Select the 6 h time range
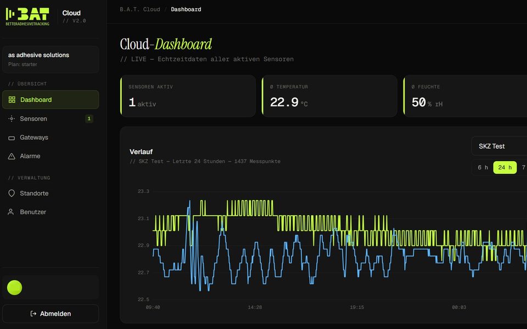 tap(483, 167)
